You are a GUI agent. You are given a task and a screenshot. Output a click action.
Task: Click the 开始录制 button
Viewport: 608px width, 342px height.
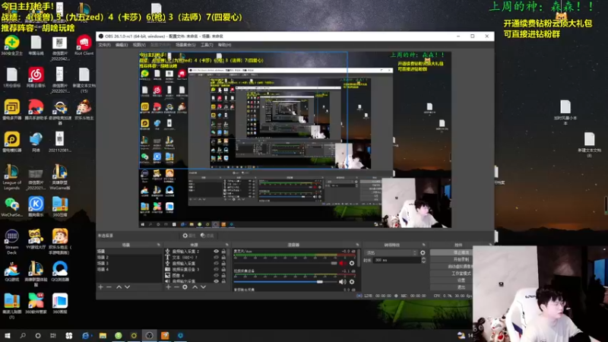tap(461, 259)
